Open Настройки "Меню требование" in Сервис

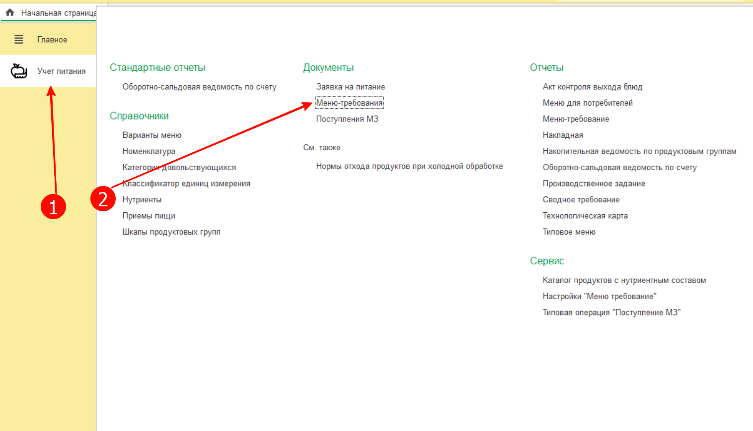point(600,296)
